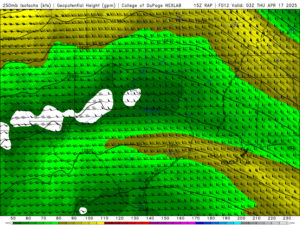Click the 90 value on the legend
This screenshot has height=225, width=300.
74,218
